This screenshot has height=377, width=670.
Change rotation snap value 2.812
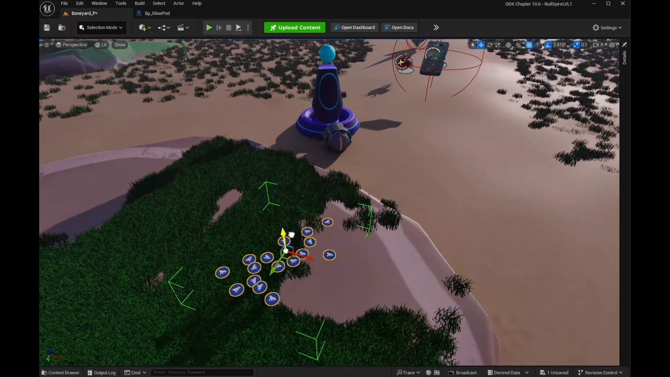pos(559,45)
